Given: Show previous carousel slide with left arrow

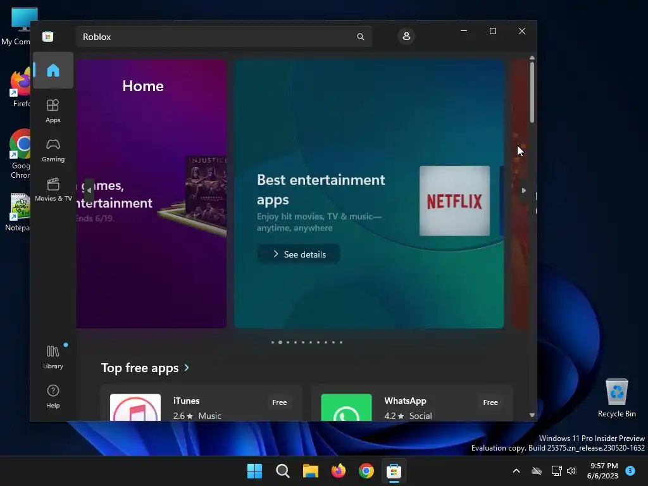Looking at the screenshot, I should pos(89,190).
